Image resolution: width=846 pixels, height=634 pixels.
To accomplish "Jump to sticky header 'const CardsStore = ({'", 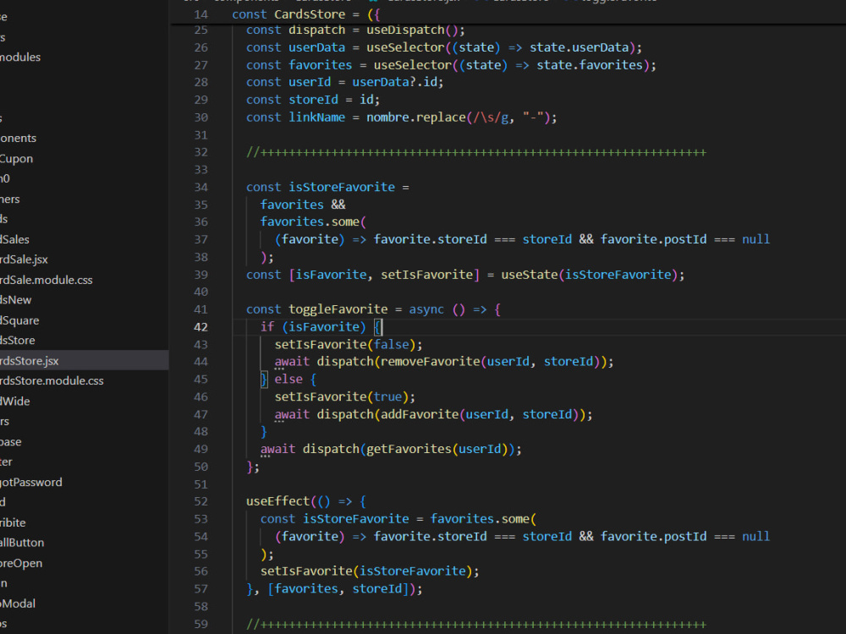I will pyautogui.click(x=305, y=14).
